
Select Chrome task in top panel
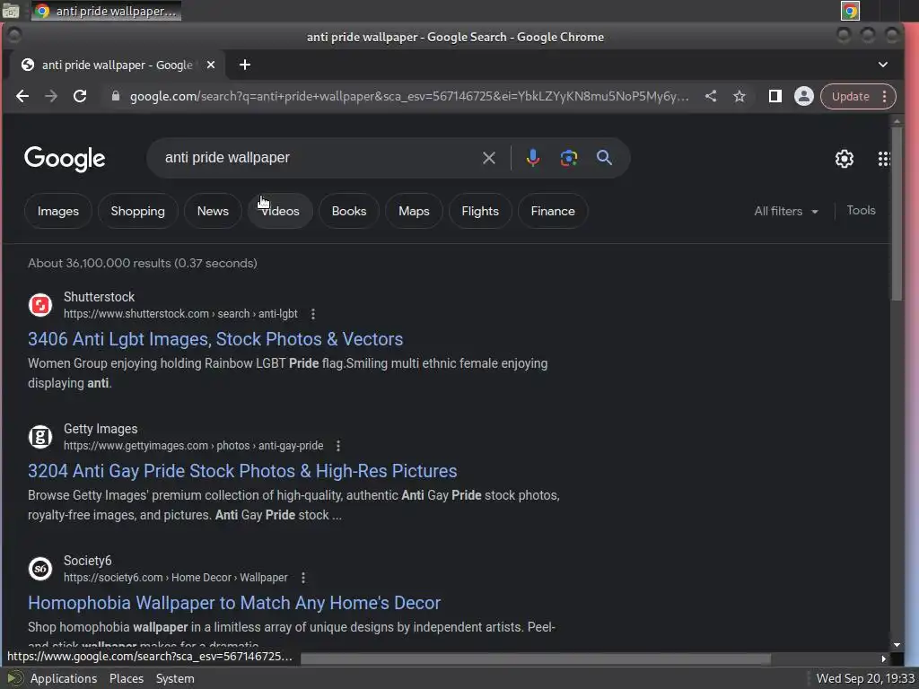tap(106, 11)
